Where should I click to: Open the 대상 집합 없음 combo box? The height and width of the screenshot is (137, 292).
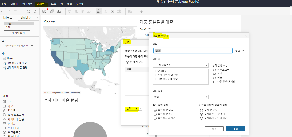tap(180, 97)
